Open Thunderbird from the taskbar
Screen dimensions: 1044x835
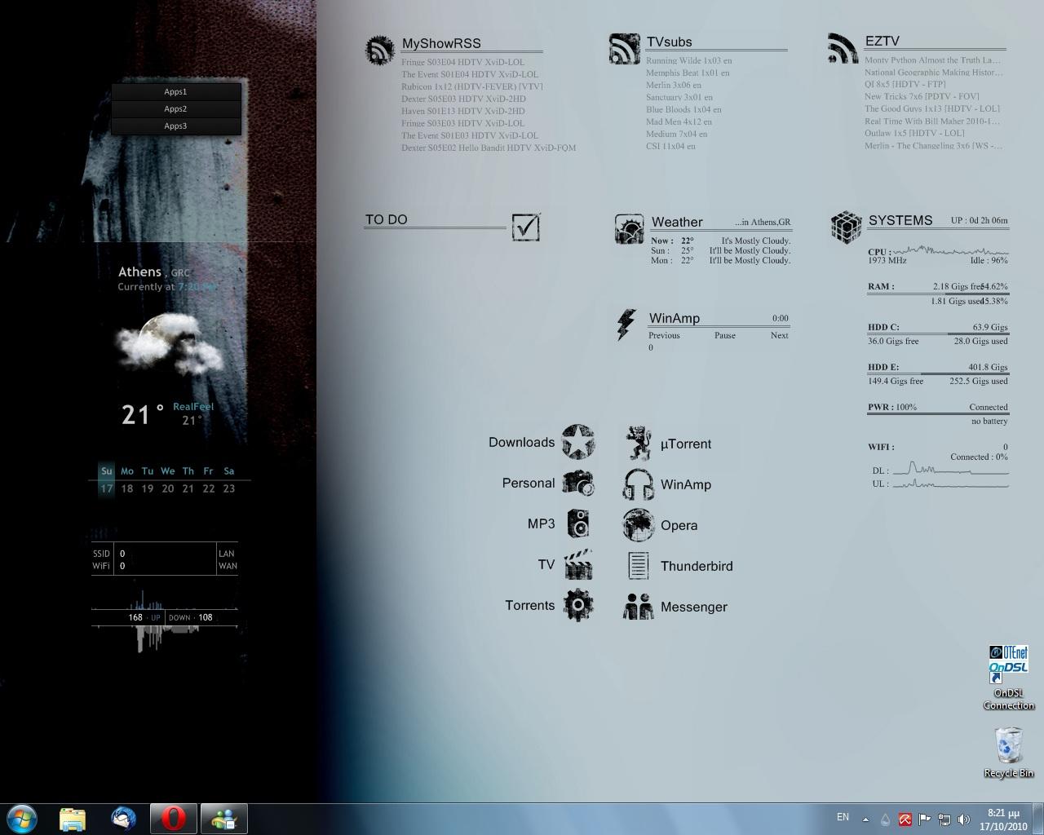[123, 819]
